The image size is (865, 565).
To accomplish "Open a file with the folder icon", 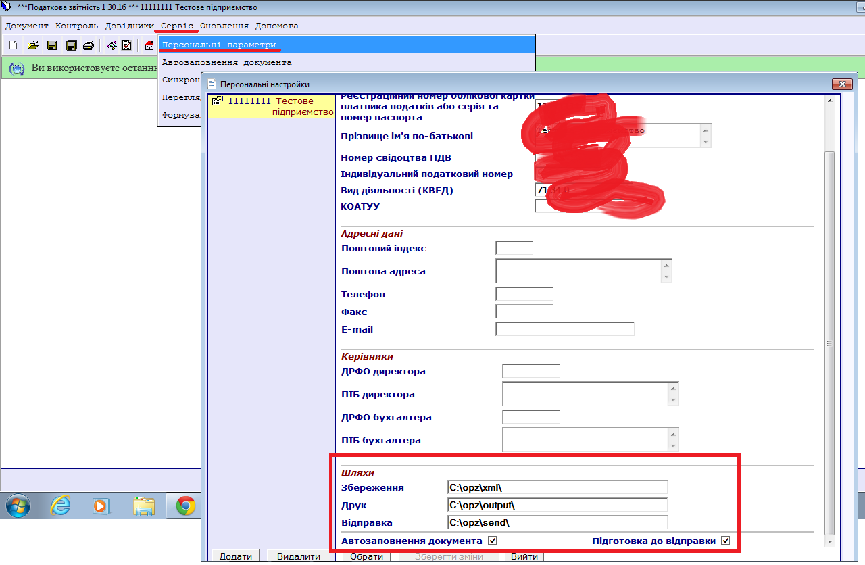I will pos(32,45).
